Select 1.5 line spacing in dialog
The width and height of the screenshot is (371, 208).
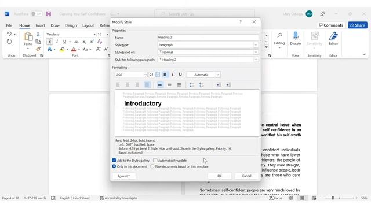(169, 85)
